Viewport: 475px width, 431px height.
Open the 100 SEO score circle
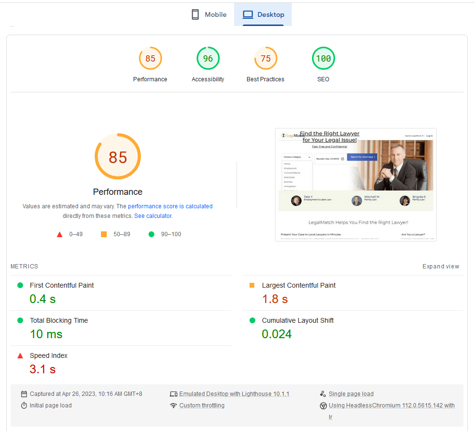coord(323,58)
